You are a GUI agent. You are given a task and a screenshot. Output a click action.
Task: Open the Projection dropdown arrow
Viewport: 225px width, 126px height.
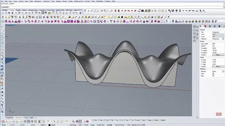[223, 39]
